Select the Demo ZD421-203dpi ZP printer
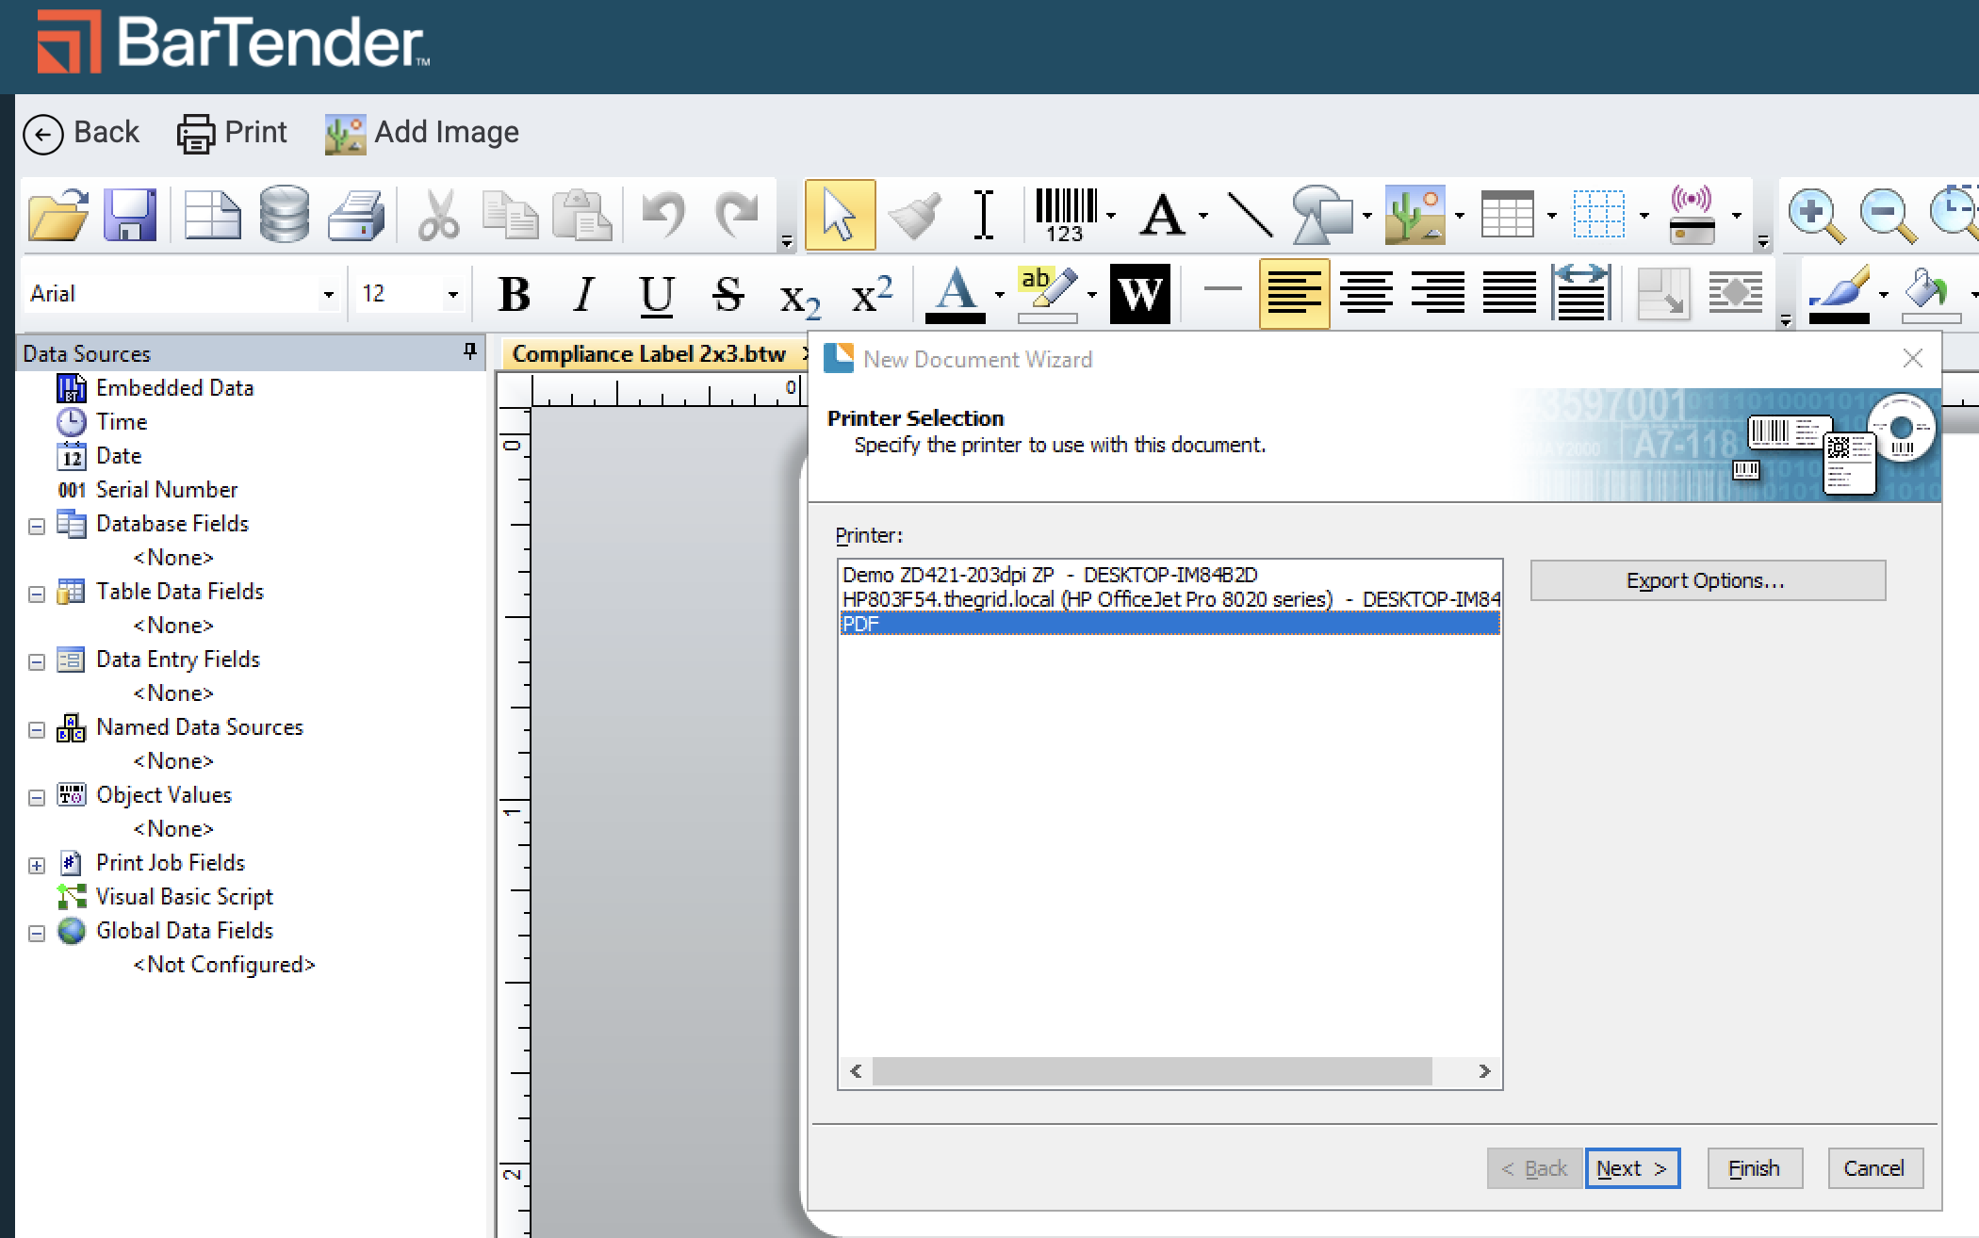This screenshot has width=1979, height=1238. pyautogui.click(x=1049, y=575)
